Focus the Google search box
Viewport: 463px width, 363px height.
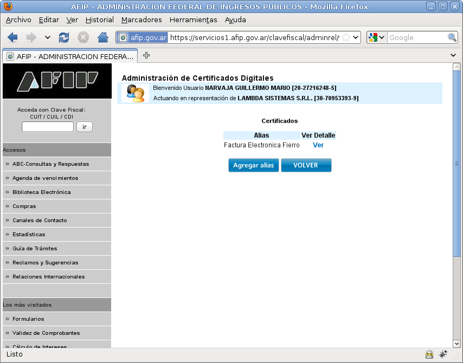417,37
